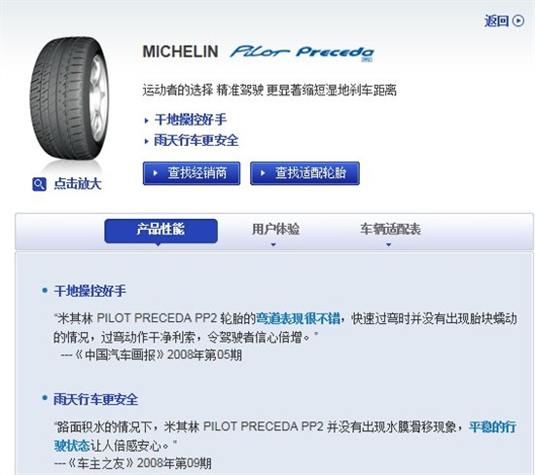
Task: Click the magnifier zoom icon below the tire
Action: [39, 184]
